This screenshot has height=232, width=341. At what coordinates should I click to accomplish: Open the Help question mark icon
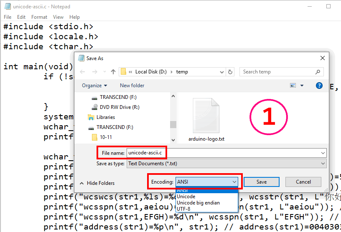click(x=319, y=86)
